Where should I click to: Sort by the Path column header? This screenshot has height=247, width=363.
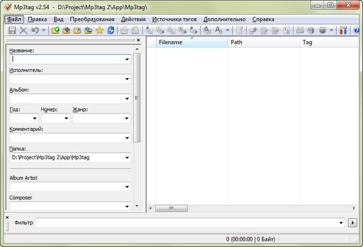pos(264,42)
